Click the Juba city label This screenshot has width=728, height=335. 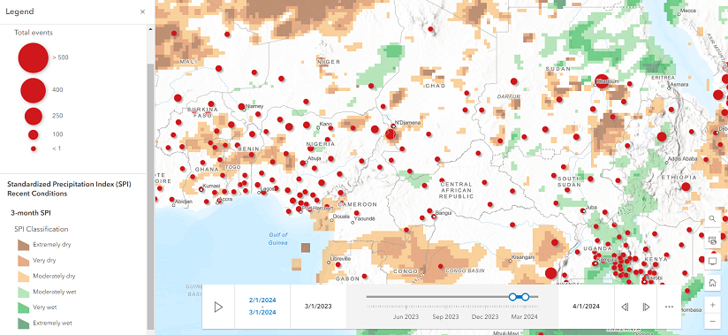click(x=591, y=207)
